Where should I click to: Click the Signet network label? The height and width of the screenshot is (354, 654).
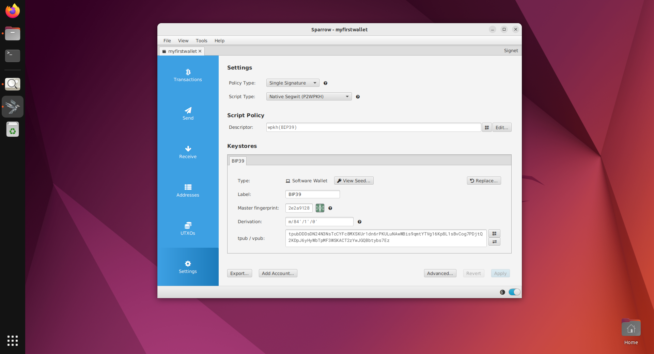(511, 50)
